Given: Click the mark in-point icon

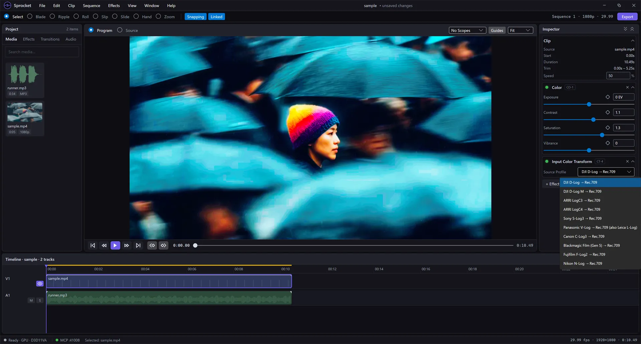Looking at the screenshot, I should tap(152, 245).
